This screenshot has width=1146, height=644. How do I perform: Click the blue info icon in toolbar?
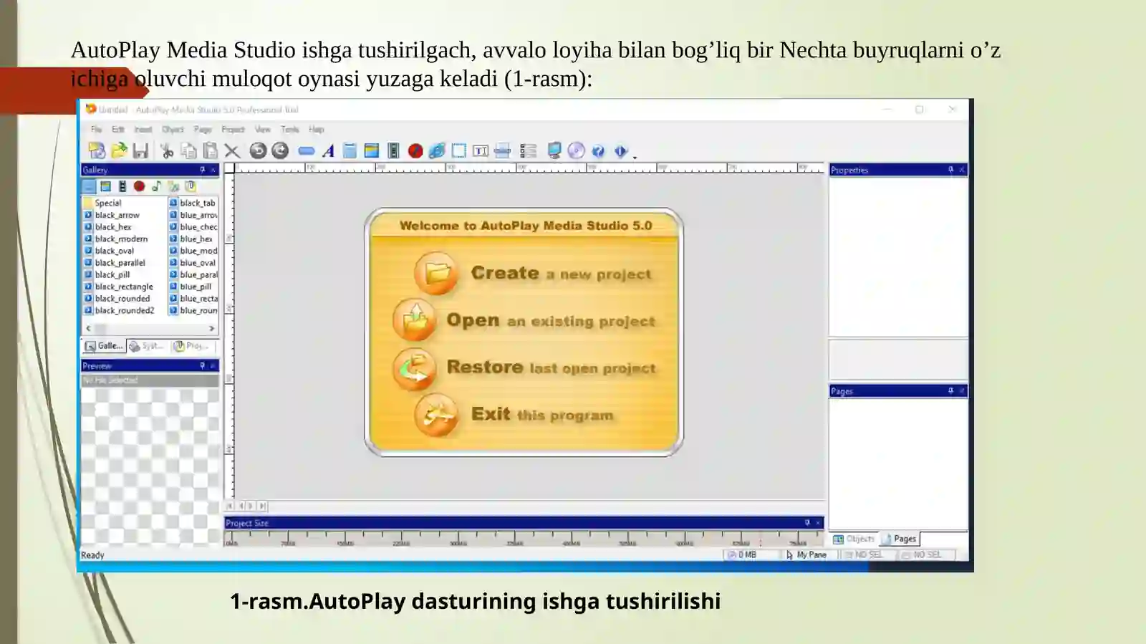pos(620,150)
